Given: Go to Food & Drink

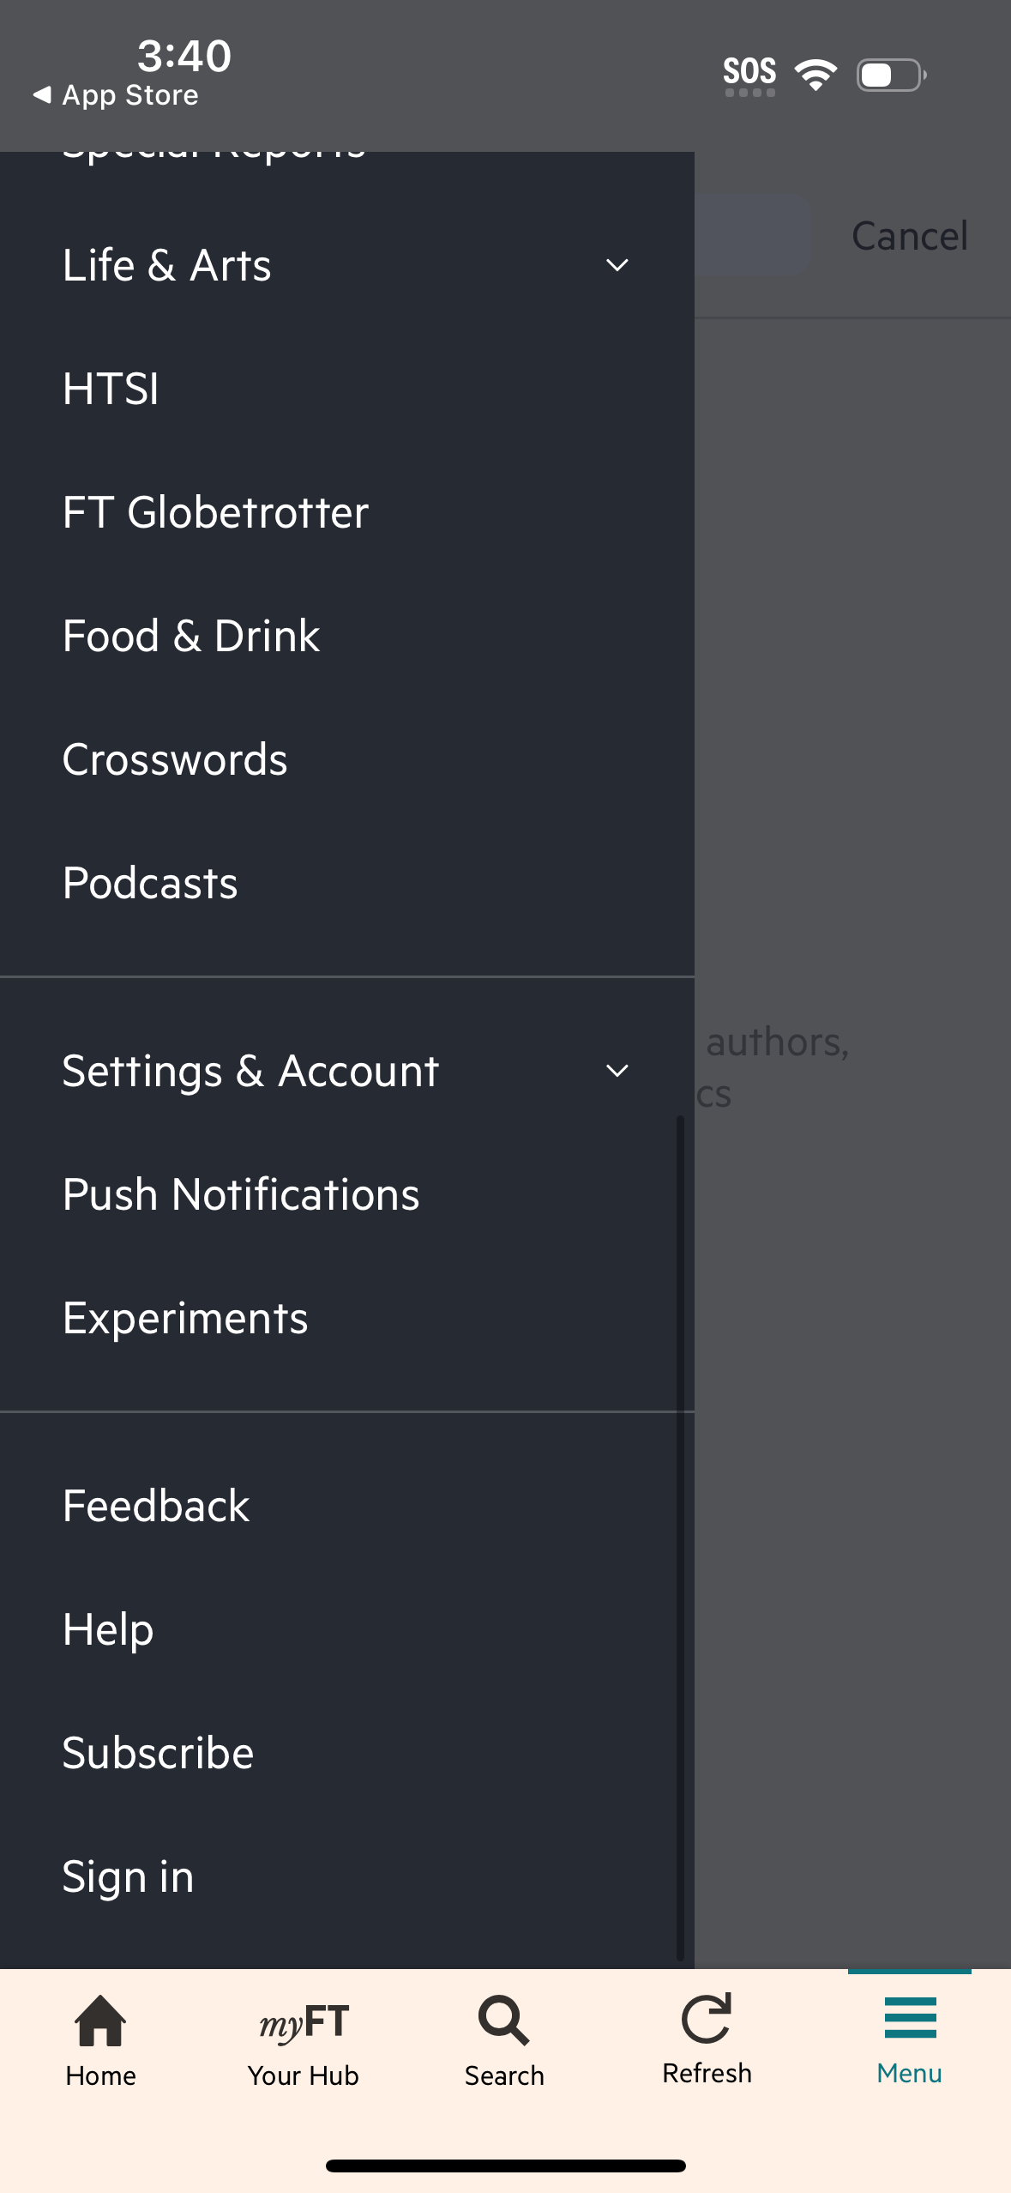Looking at the screenshot, I should 191,636.
